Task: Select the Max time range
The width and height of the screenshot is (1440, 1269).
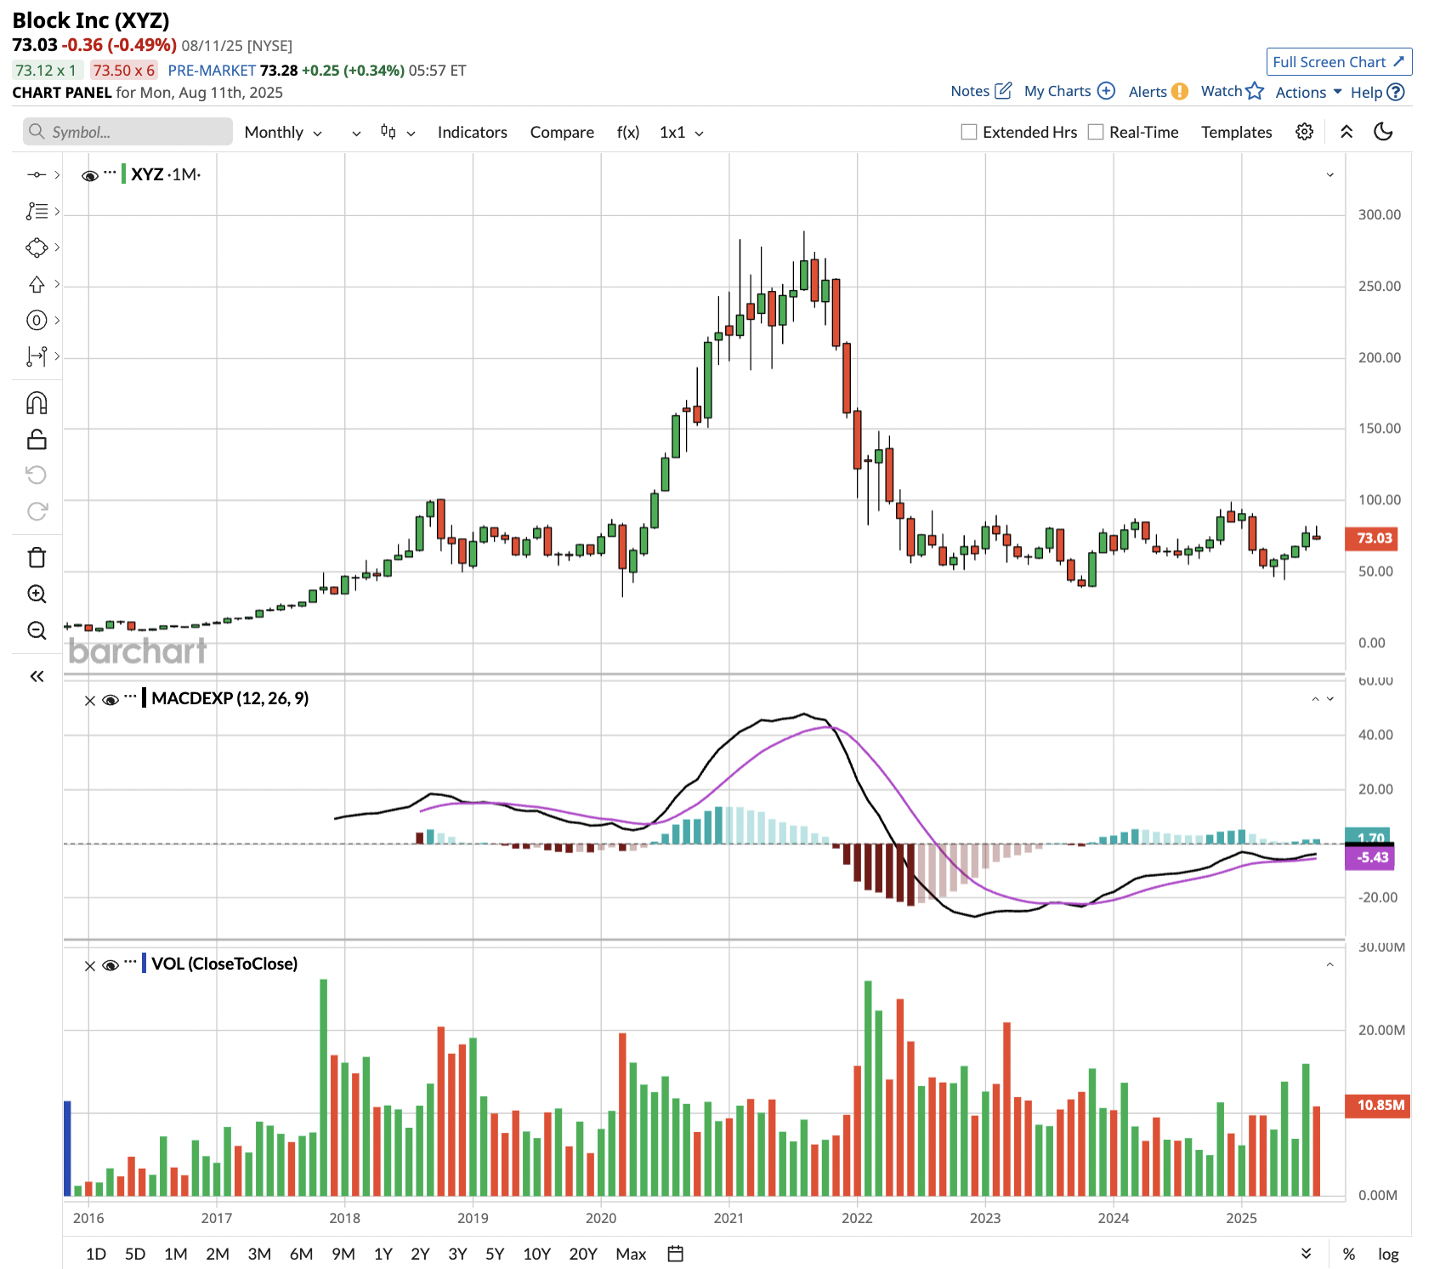Action: click(631, 1254)
